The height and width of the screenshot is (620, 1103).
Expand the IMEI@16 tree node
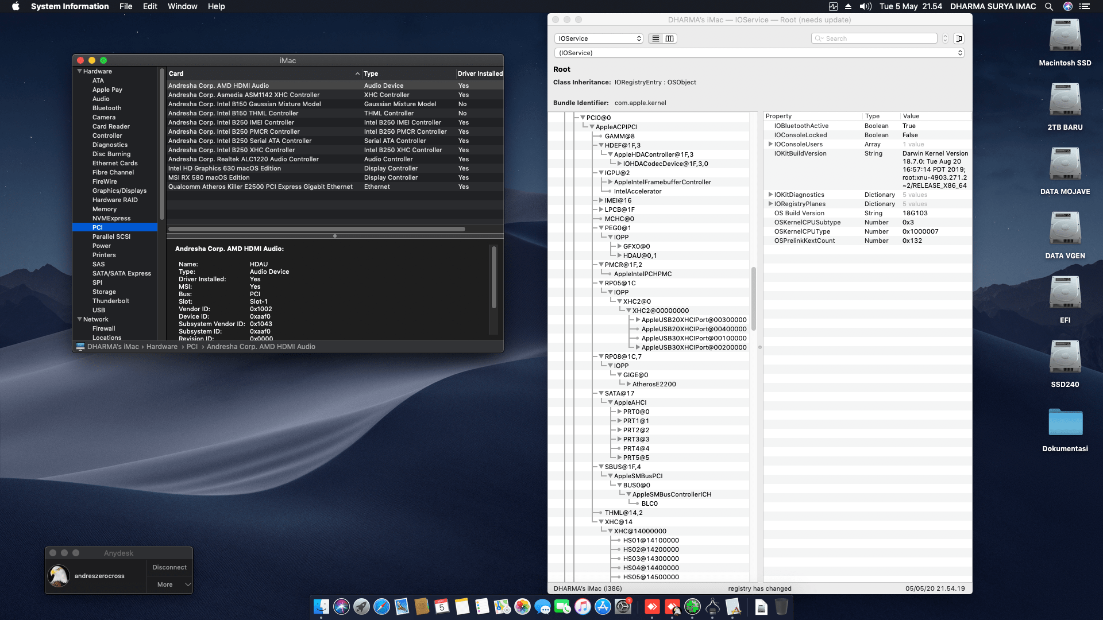(x=601, y=200)
